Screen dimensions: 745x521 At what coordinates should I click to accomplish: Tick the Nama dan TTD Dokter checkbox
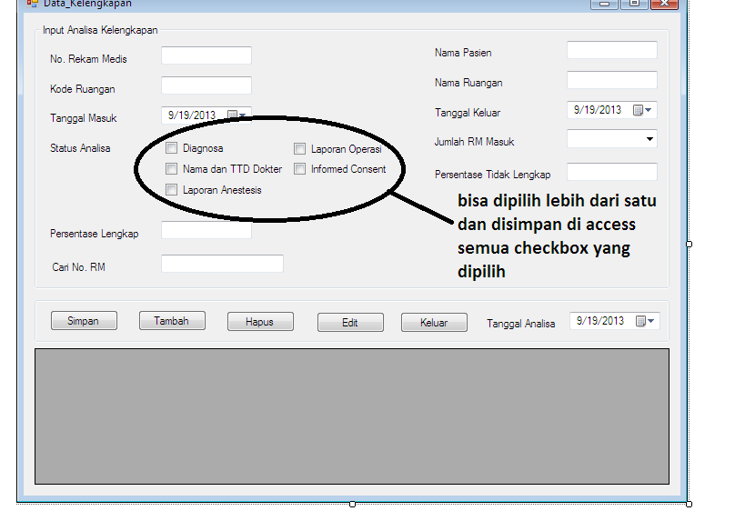[172, 168]
